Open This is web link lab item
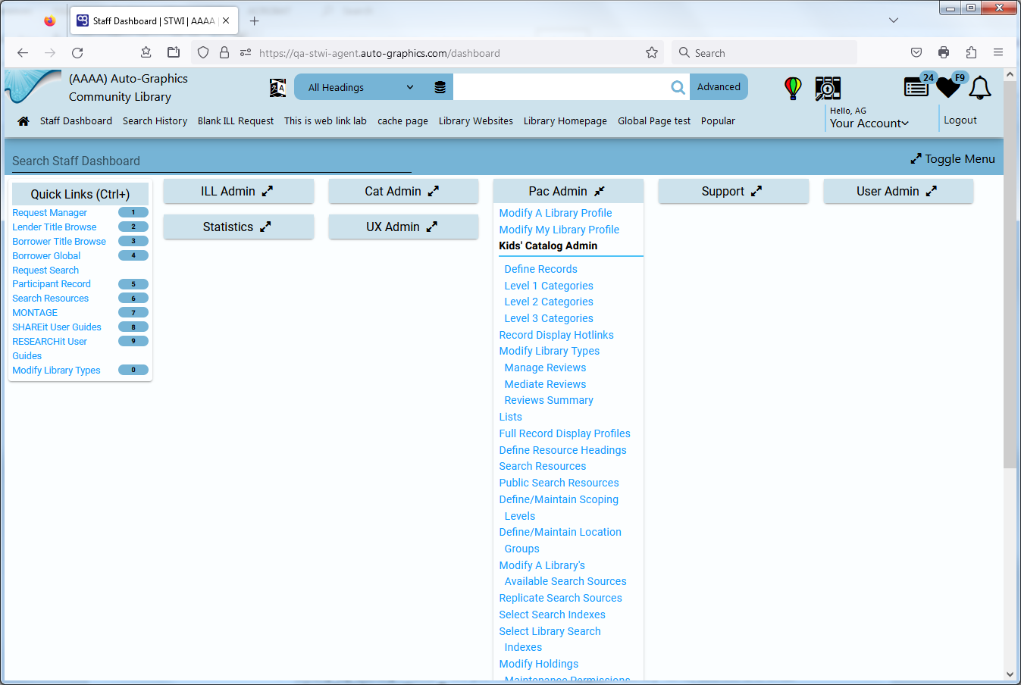The height and width of the screenshot is (685, 1021). pos(325,121)
